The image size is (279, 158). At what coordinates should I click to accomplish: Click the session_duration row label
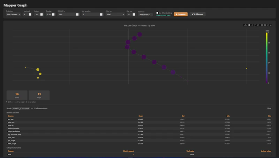pos(13,128)
